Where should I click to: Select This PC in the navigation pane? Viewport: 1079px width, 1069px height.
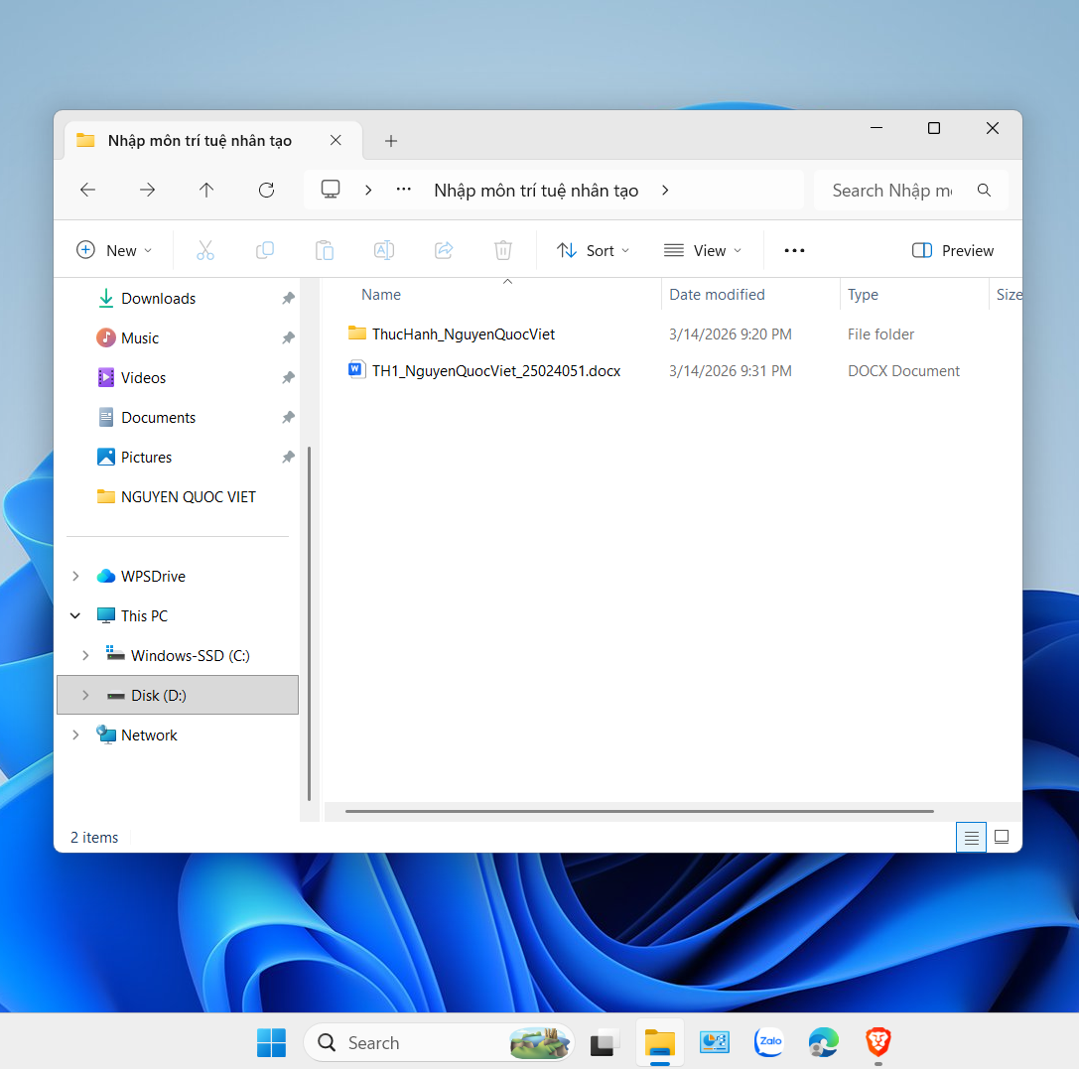coord(144,615)
